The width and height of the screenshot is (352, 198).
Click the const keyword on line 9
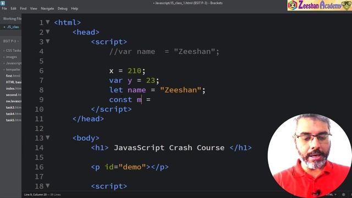coord(120,100)
